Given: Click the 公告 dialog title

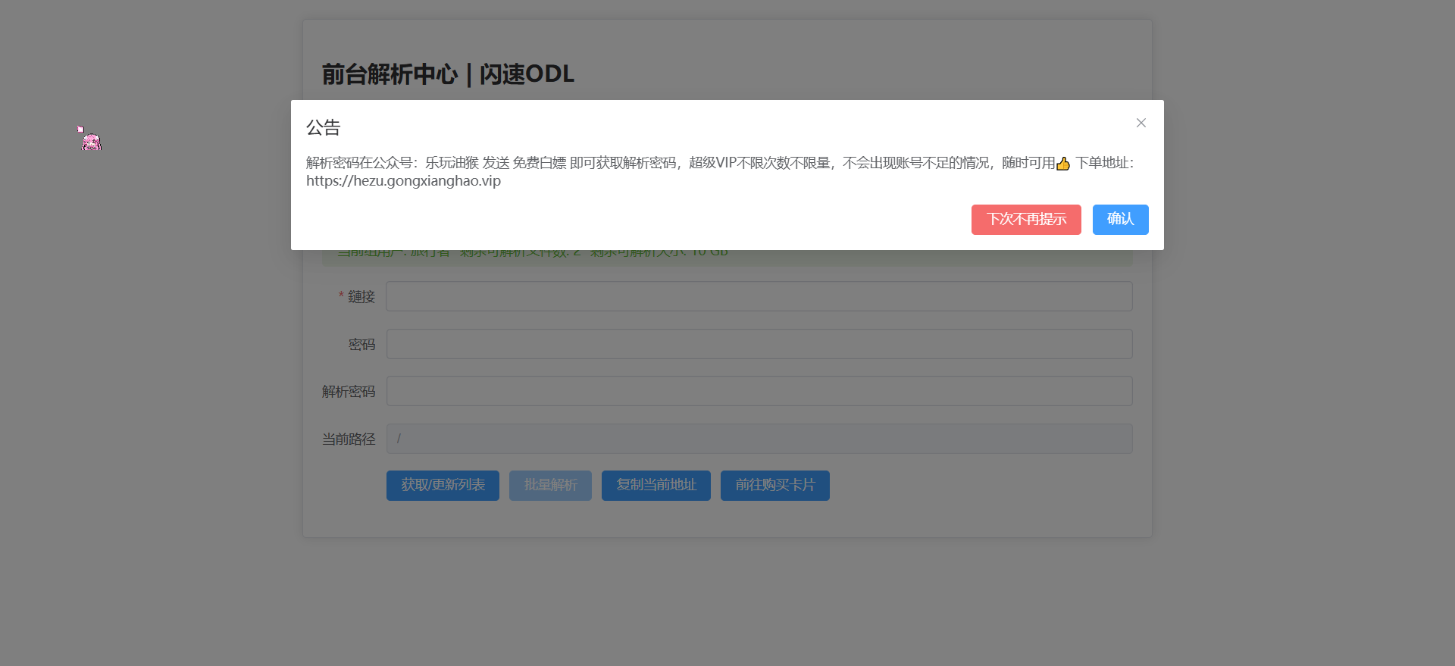Looking at the screenshot, I should (324, 127).
